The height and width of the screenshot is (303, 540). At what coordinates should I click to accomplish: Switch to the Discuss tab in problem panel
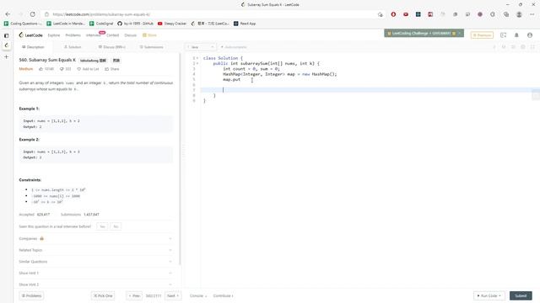click(111, 47)
